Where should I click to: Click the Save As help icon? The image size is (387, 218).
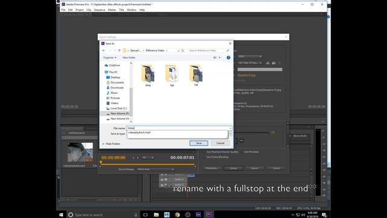tap(229, 58)
